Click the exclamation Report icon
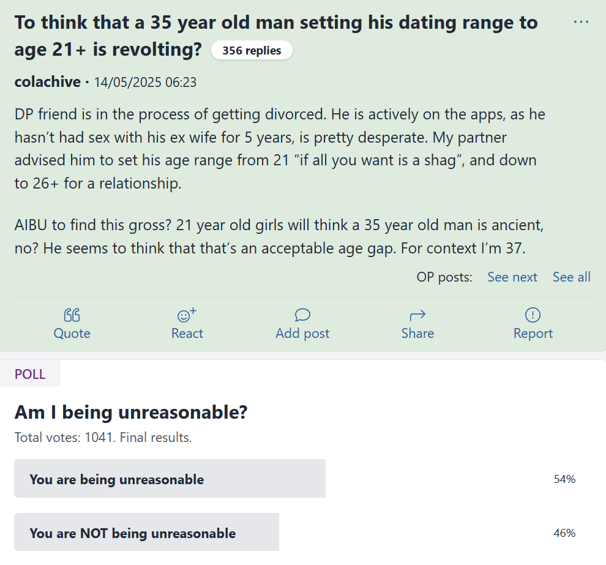Image resolution: width=606 pixels, height=565 pixels. tap(533, 315)
